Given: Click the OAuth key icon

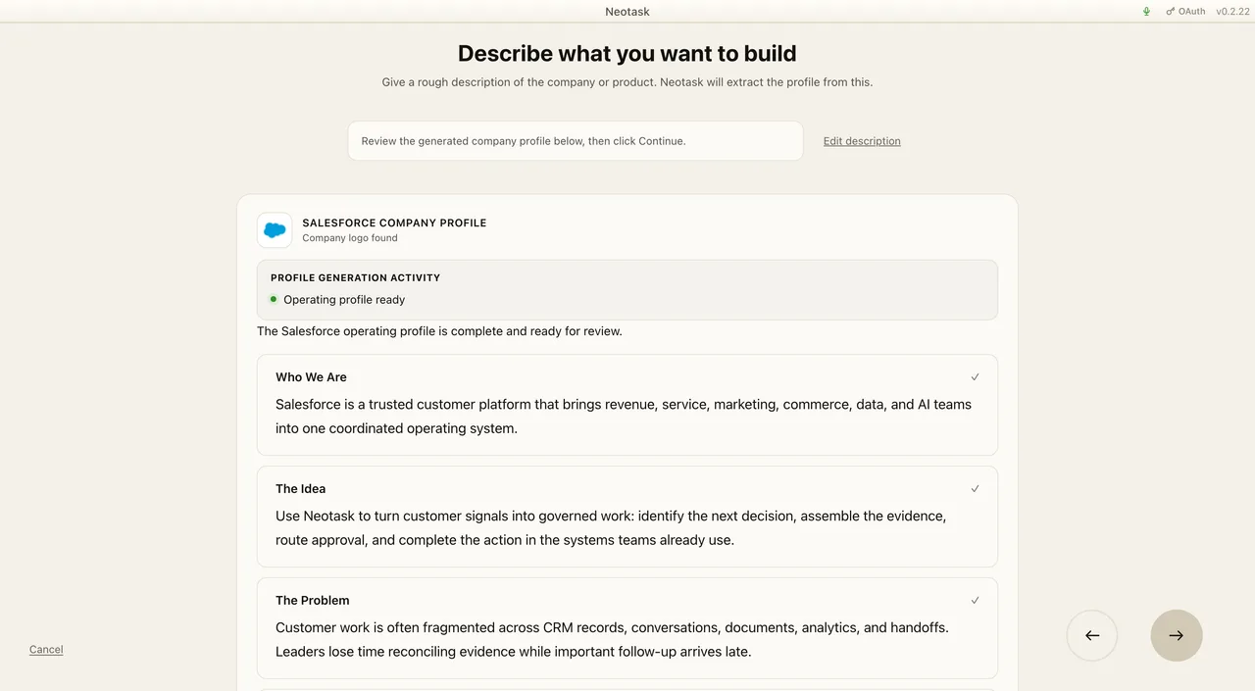Looking at the screenshot, I should pos(1170,12).
